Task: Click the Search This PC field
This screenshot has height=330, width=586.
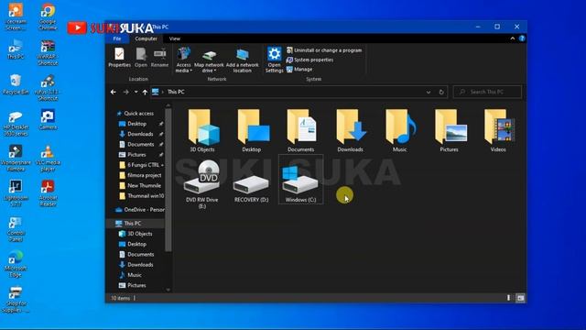Action: tap(487, 92)
